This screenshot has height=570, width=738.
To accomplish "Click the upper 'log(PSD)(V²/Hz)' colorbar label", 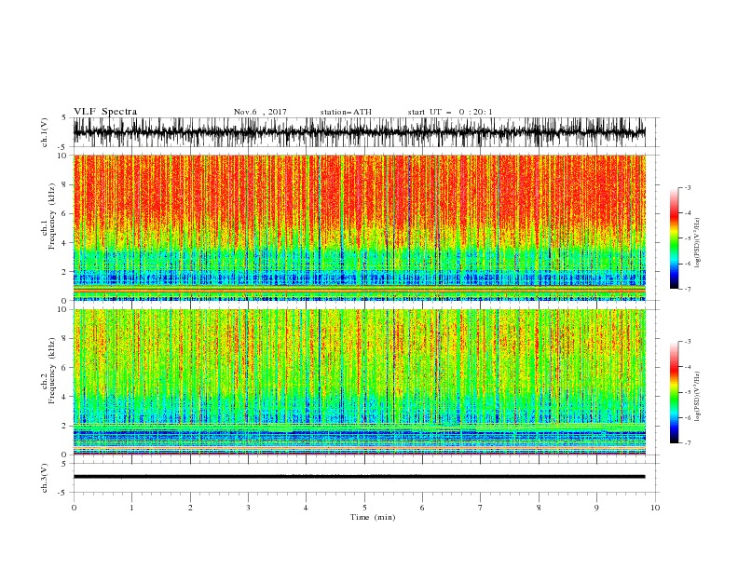I will pyautogui.click(x=698, y=243).
